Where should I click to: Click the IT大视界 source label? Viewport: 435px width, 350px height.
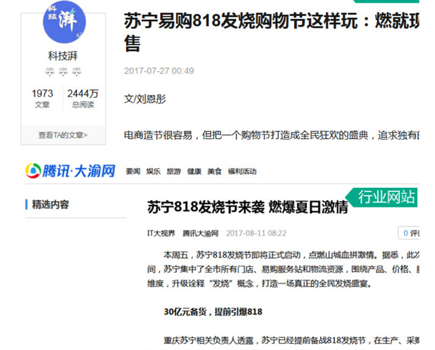161,233
